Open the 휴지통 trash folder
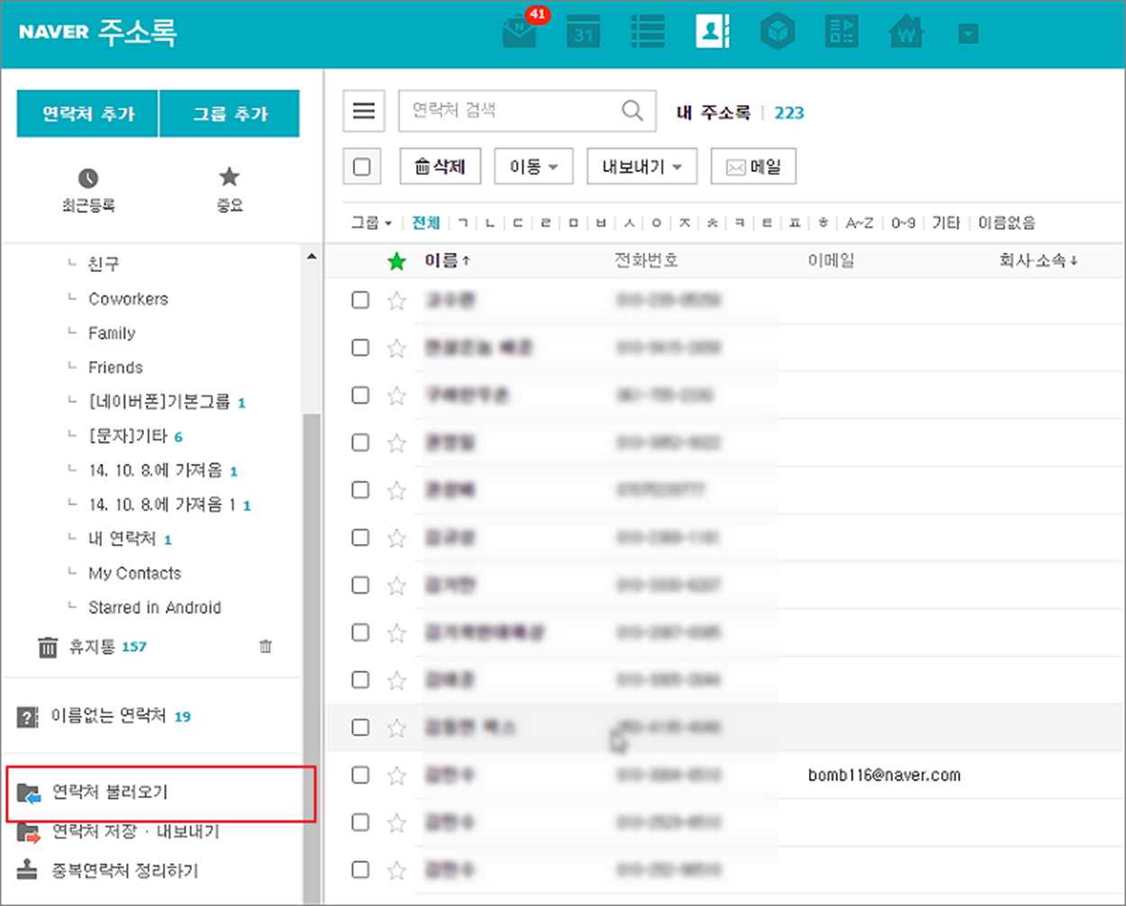Viewport: 1126px width, 906px height. point(92,647)
